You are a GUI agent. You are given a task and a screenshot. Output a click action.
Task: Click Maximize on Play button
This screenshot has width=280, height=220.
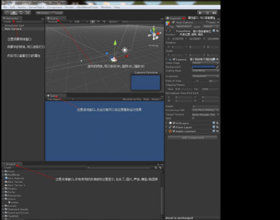132,99
